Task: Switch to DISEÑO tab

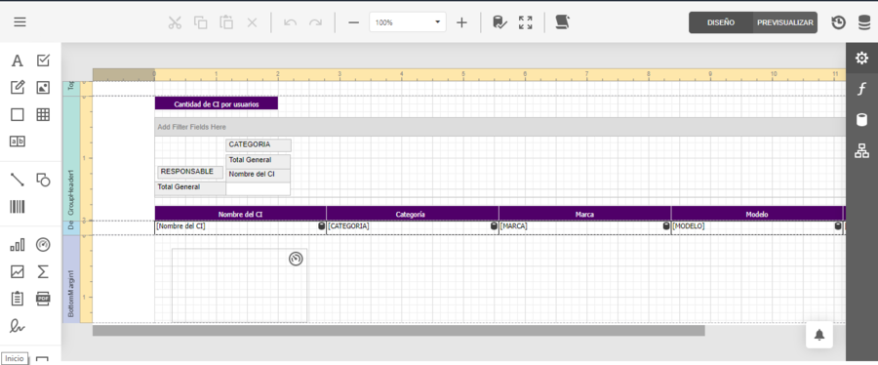Action: 721,22
